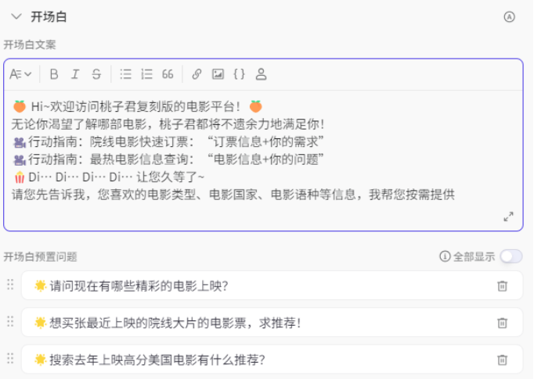Viewport: 534px width, 379px height.
Task: Insert an image into the opening text
Action: pos(218,73)
